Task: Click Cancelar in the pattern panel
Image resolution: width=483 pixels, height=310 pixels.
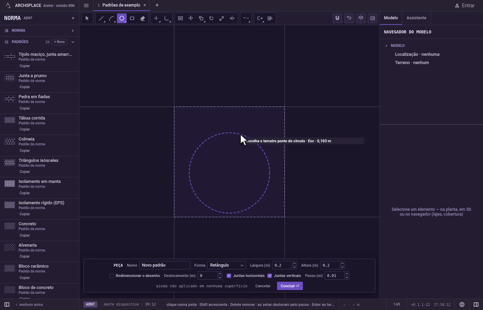Action: click(263, 286)
